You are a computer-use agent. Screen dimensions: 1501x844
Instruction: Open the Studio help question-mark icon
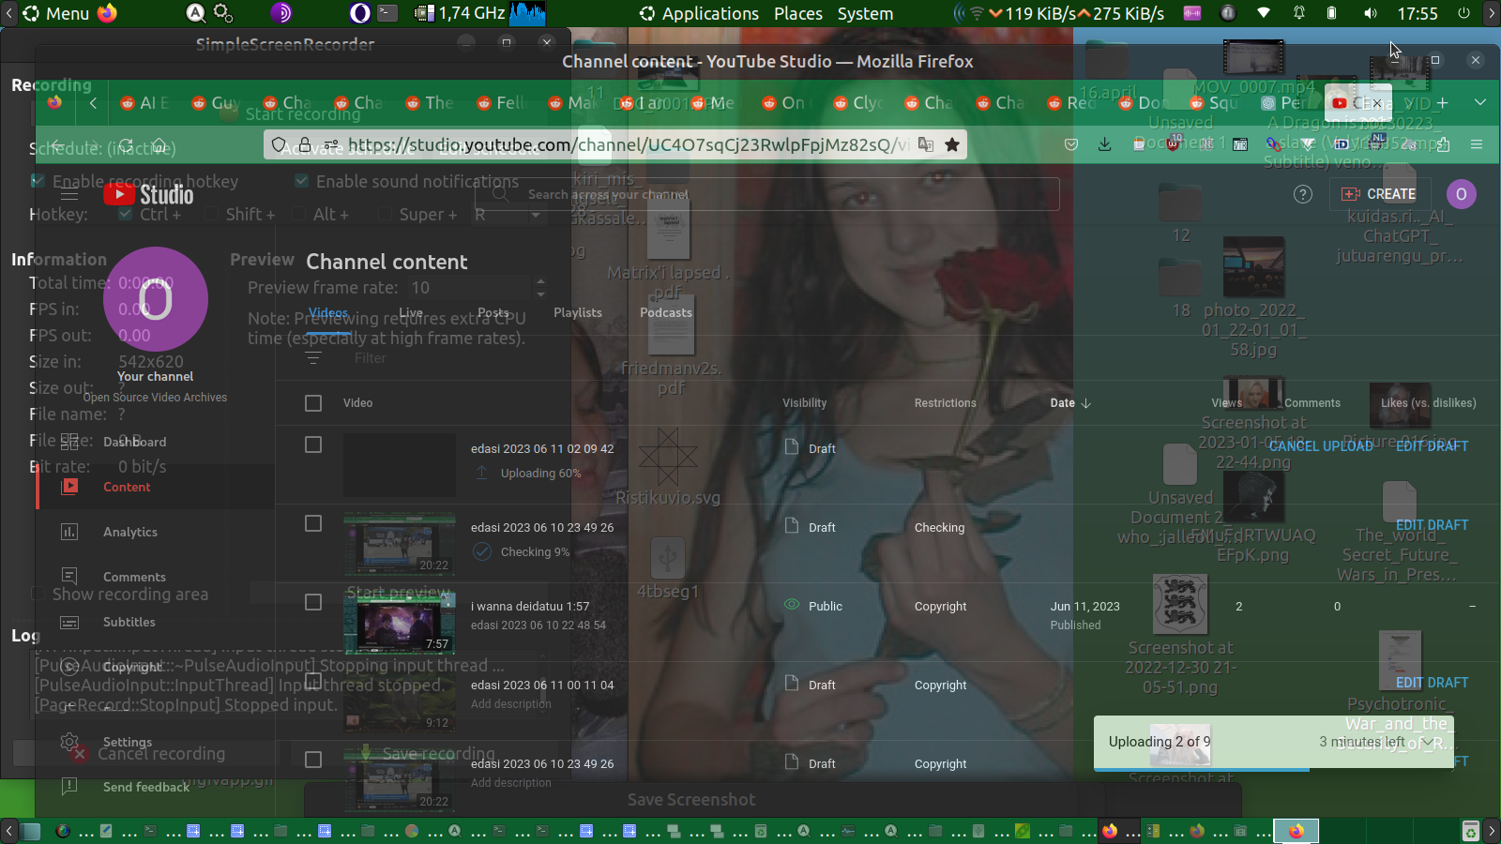(x=1303, y=194)
